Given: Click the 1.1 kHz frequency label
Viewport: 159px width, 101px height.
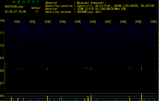Looking at the screenshot, I should [x=2, y=33].
